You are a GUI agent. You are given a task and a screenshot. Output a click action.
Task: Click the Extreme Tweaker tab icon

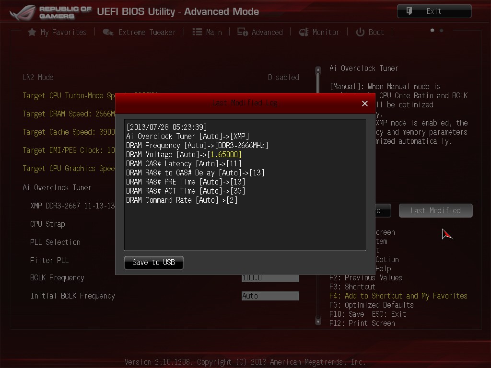pos(108,32)
